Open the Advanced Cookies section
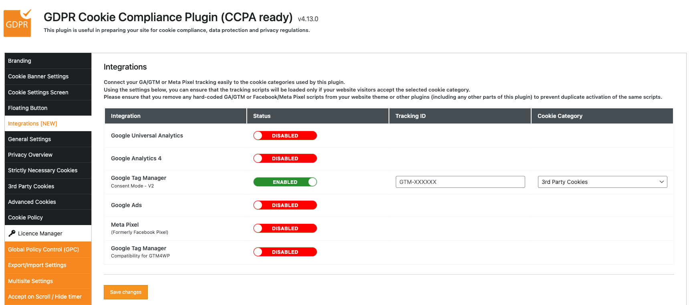The image size is (691, 305). click(48, 202)
